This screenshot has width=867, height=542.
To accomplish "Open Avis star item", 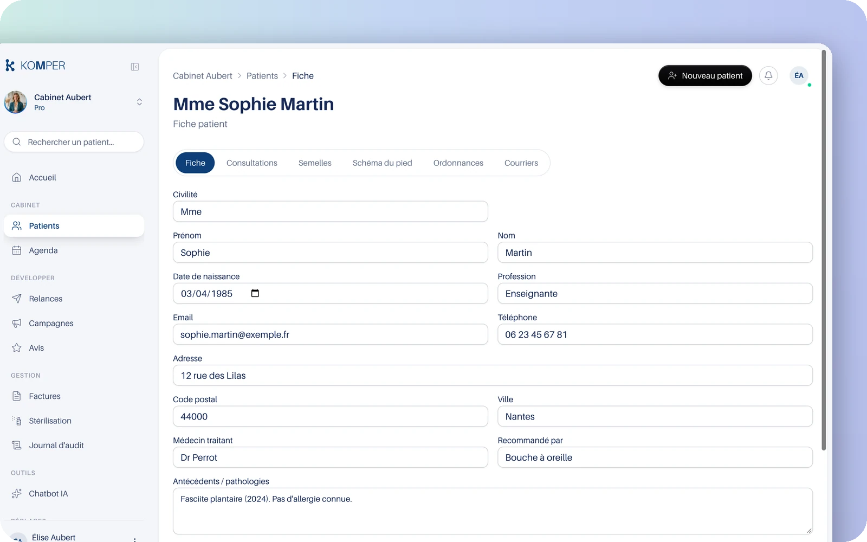I will [74, 348].
